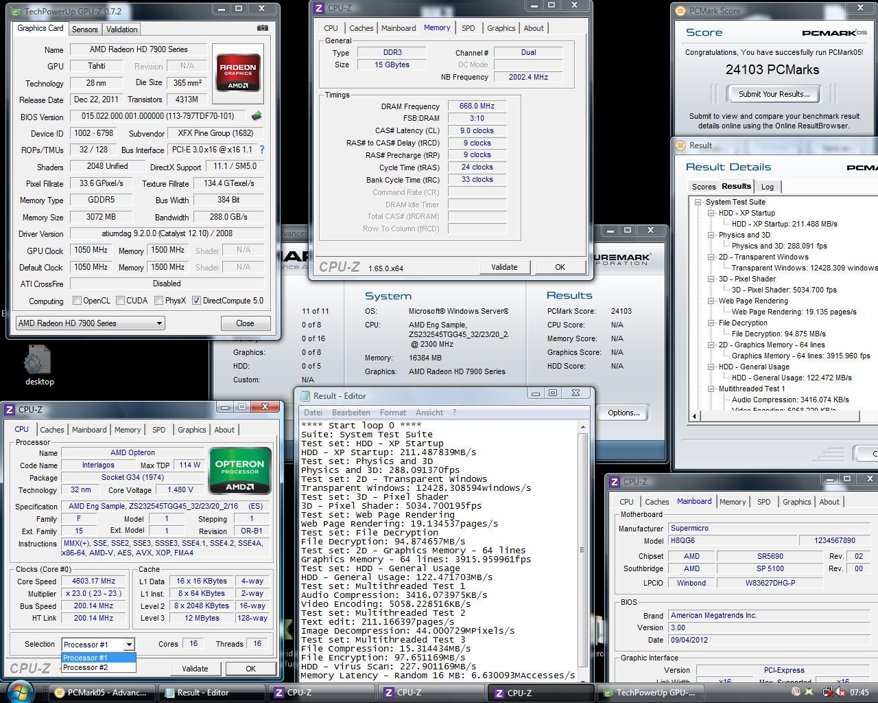Screen dimensions: 878x703
Task: Switch to Result - Editor taskbar button
Action: click(x=211, y=693)
